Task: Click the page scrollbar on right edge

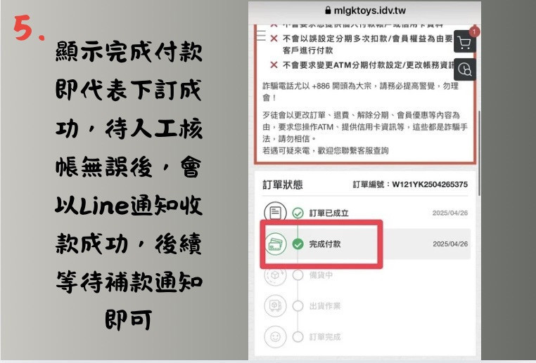Action: [479, 154]
